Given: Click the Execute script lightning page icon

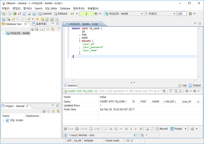Looking at the screenshot, I should 47,19.
